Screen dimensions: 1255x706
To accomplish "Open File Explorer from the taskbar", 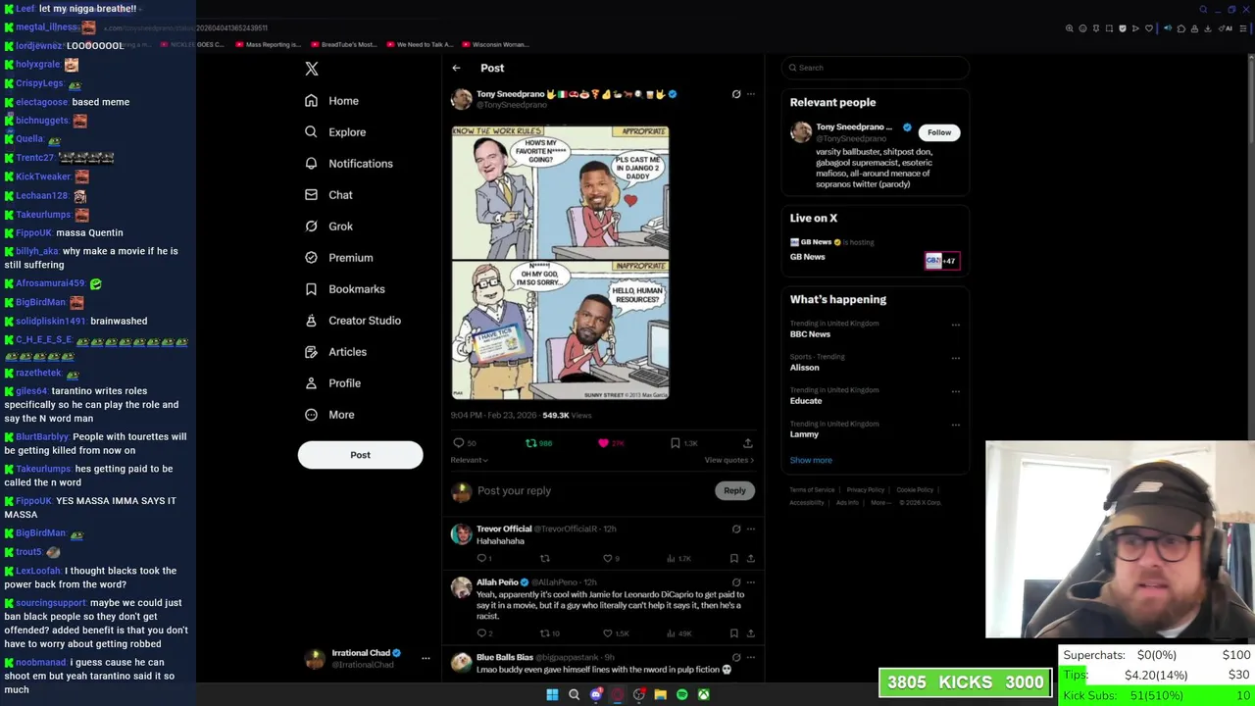I will pos(661,694).
